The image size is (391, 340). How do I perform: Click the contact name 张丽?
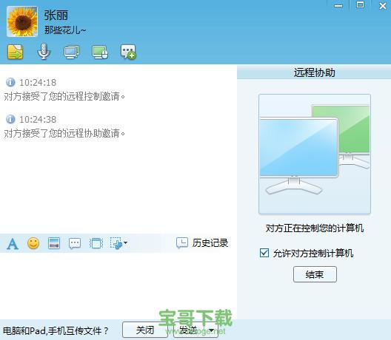click(x=56, y=16)
